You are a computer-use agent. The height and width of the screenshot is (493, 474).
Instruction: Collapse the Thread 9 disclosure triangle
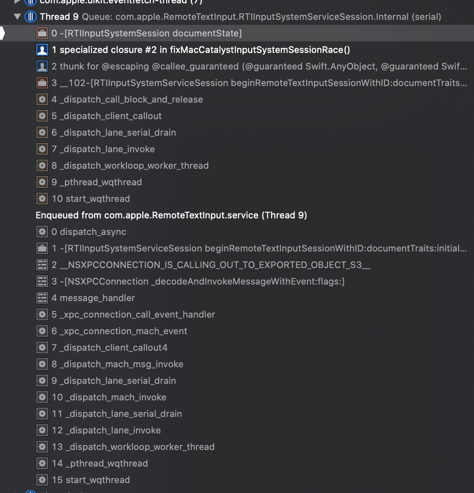tap(17, 17)
